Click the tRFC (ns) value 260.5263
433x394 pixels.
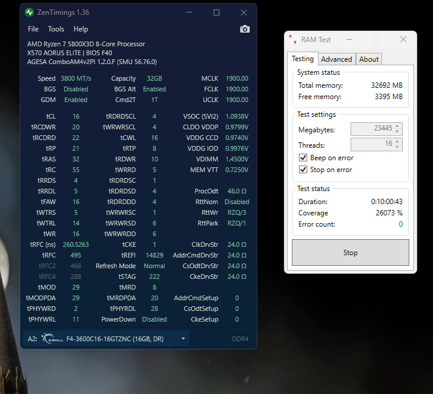tap(76, 244)
